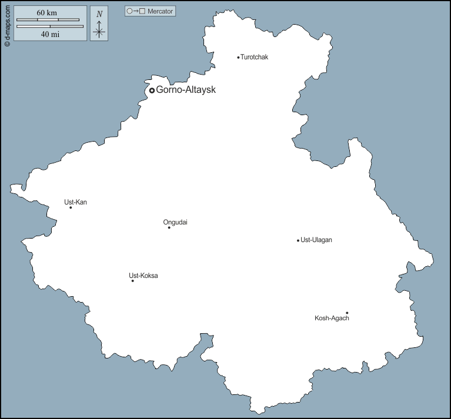Click the Gorno-Altaysk city label

(186, 90)
